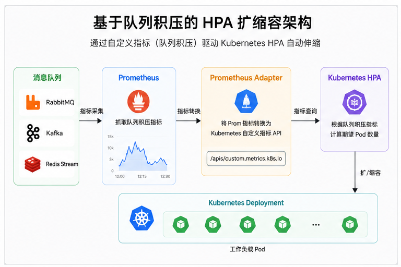The width and height of the screenshot is (401, 267).
Task: Click the main title 基于队列积压的 HPA 扩缩容架构
Action: click(202, 22)
